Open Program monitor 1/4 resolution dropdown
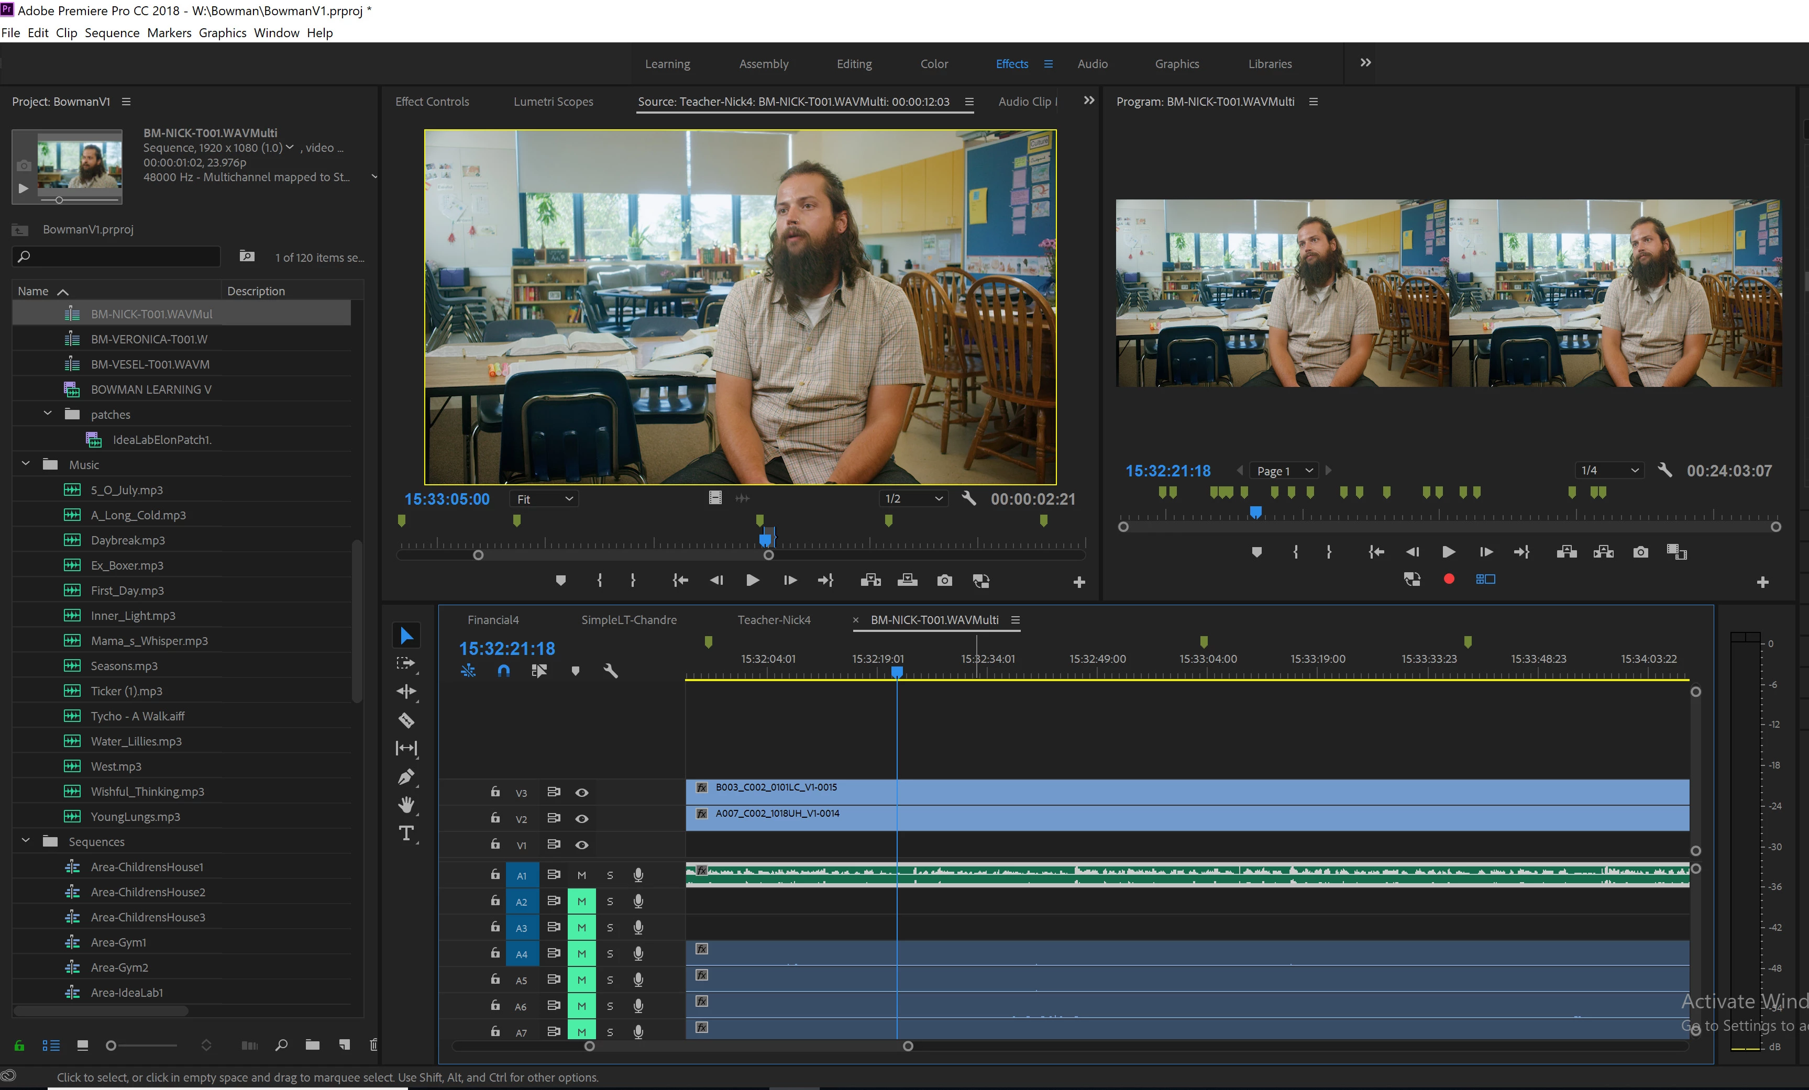Viewport: 1809px width, 1090px height. 1609,471
